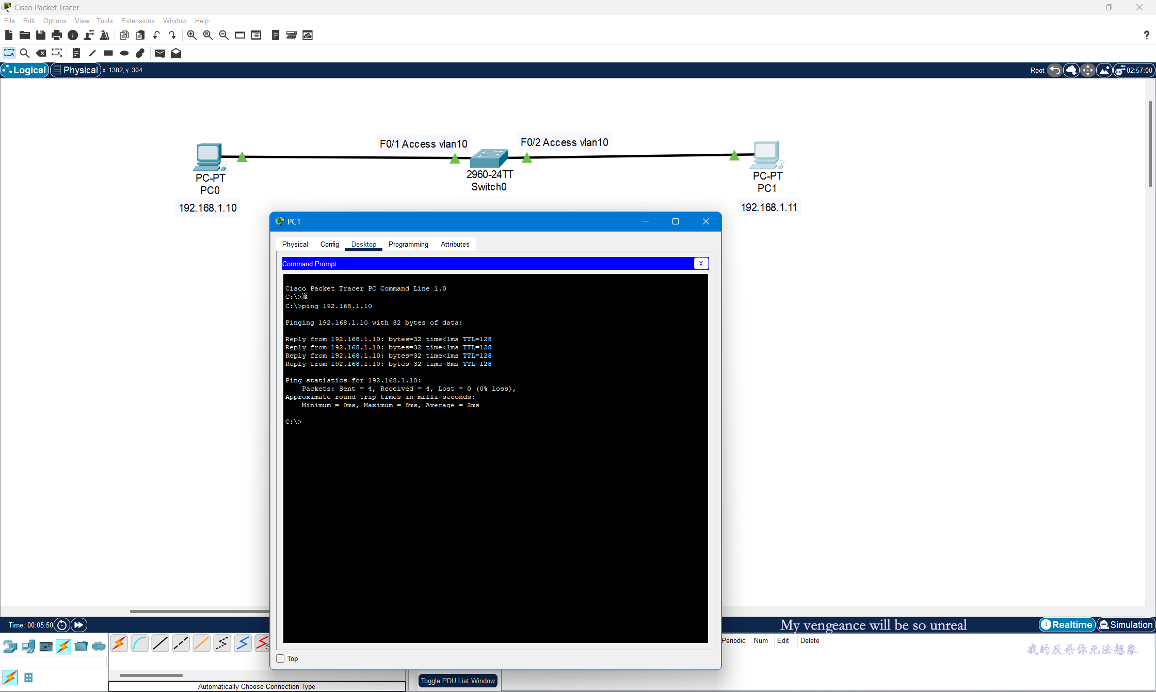Pick the Copper Straight-Through cable

[x=160, y=643]
